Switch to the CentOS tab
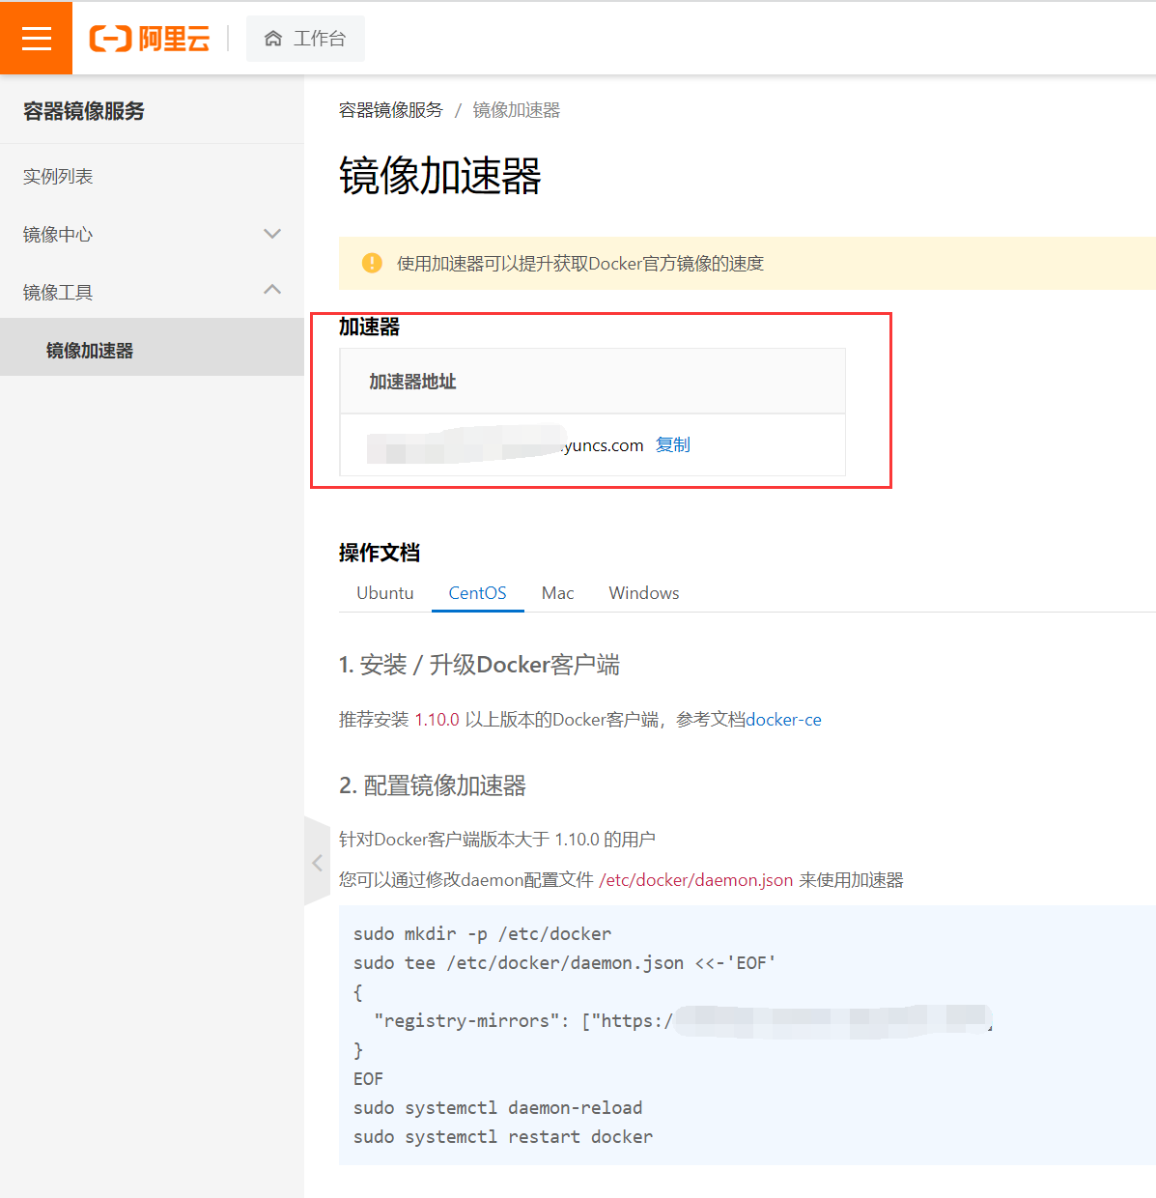 tap(477, 593)
